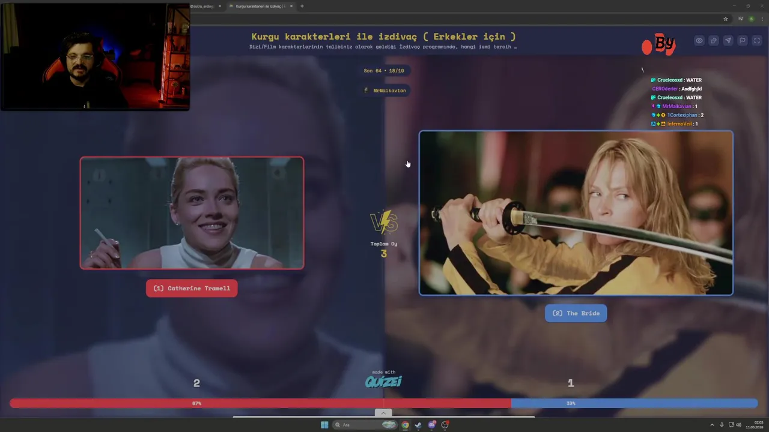Show hidden system tray icons chevron

pos(713,425)
